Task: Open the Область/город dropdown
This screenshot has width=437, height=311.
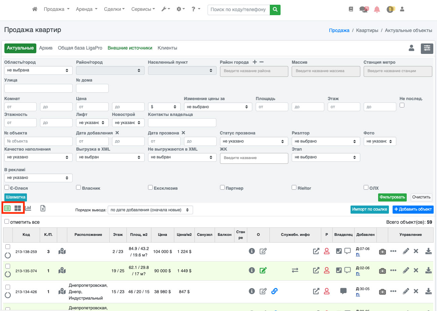Action: 38,70
